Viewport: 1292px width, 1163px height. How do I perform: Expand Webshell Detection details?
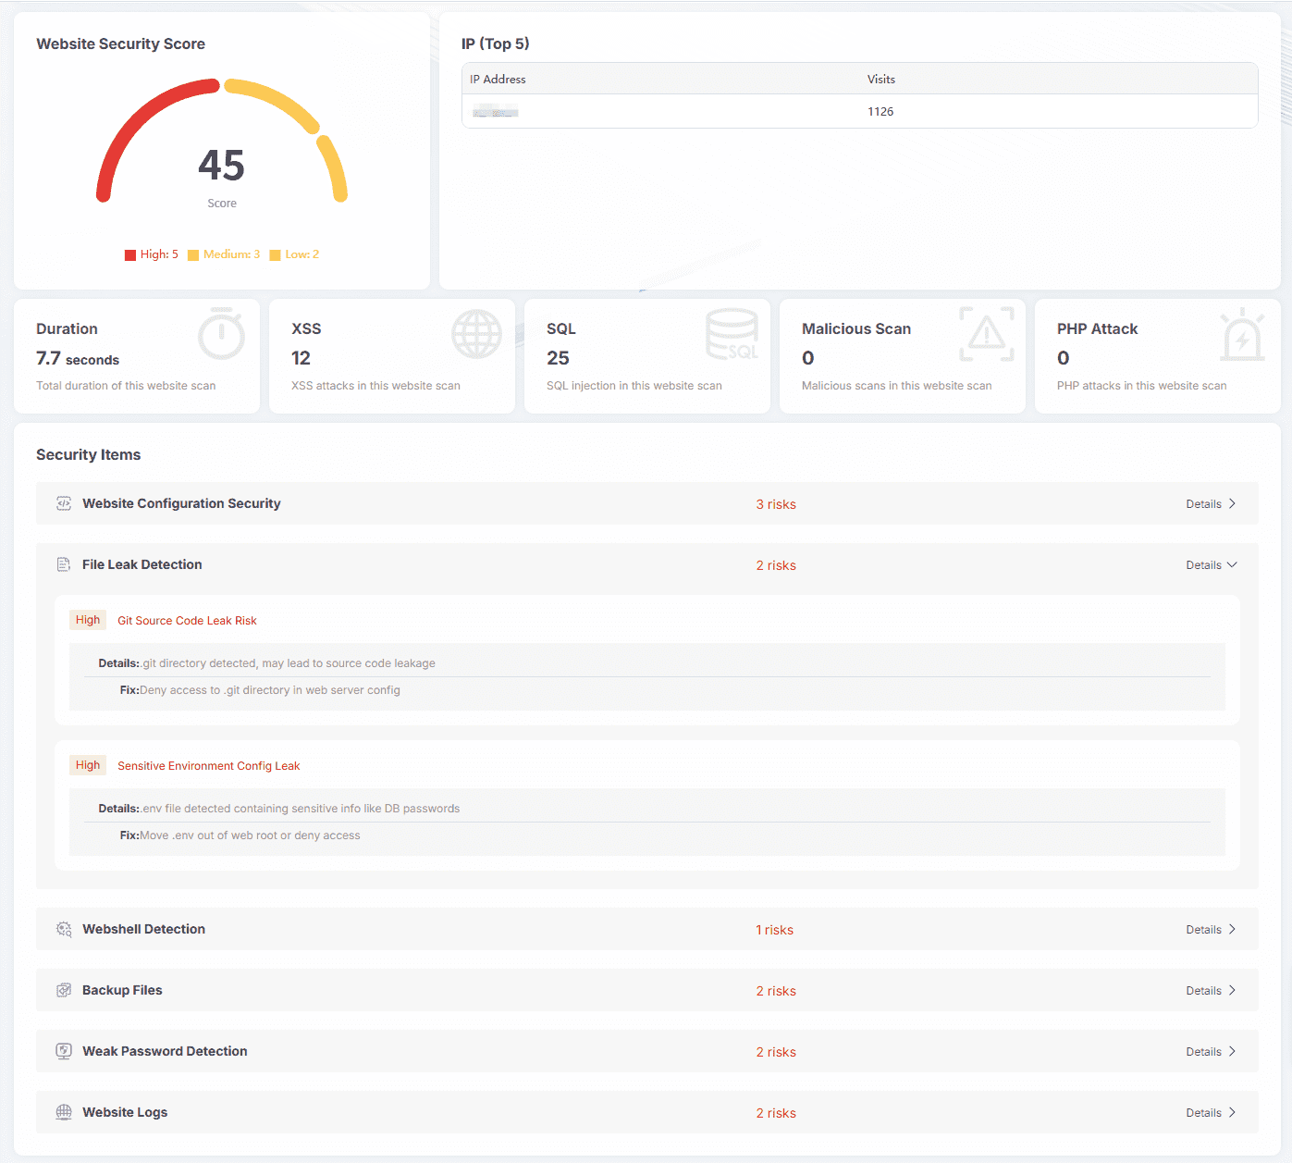click(x=1211, y=930)
